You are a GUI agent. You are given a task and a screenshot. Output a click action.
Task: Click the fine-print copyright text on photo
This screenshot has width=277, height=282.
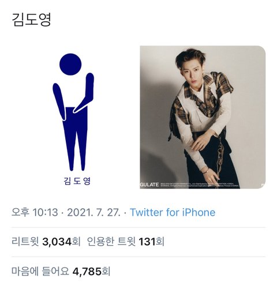199,185
